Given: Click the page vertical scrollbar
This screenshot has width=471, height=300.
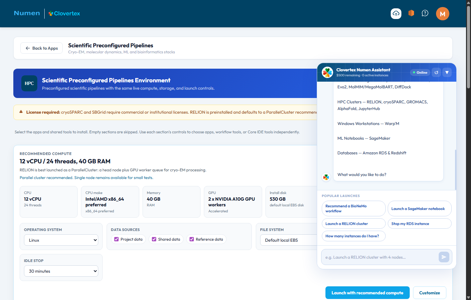Looking at the screenshot, I should click(468, 47).
